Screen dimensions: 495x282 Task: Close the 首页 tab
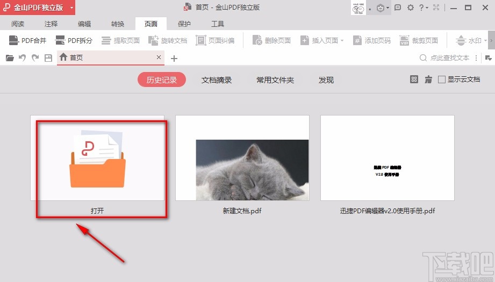(159, 57)
